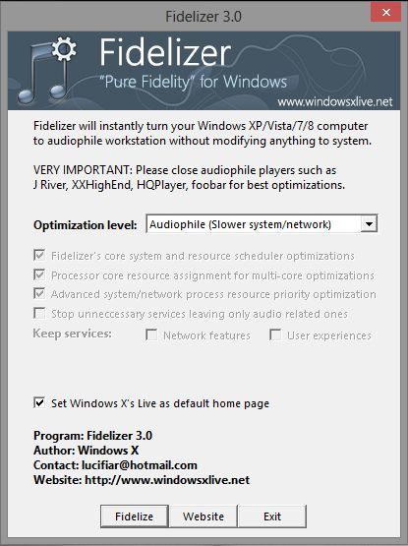The image size is (408, 546).
Task: Open the Optimization level dropdown arrow
Action: (x=369, y=224)
